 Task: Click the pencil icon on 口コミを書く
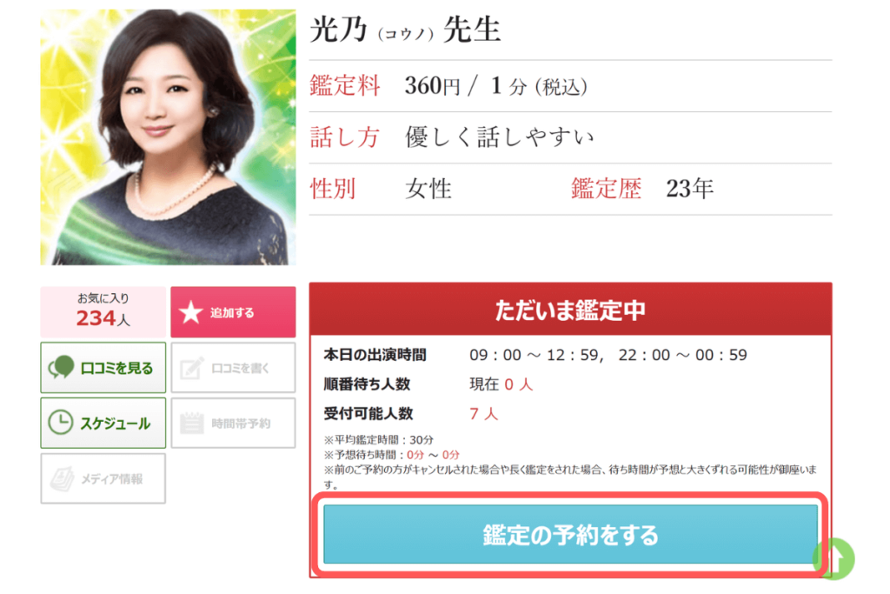point(192,368)
